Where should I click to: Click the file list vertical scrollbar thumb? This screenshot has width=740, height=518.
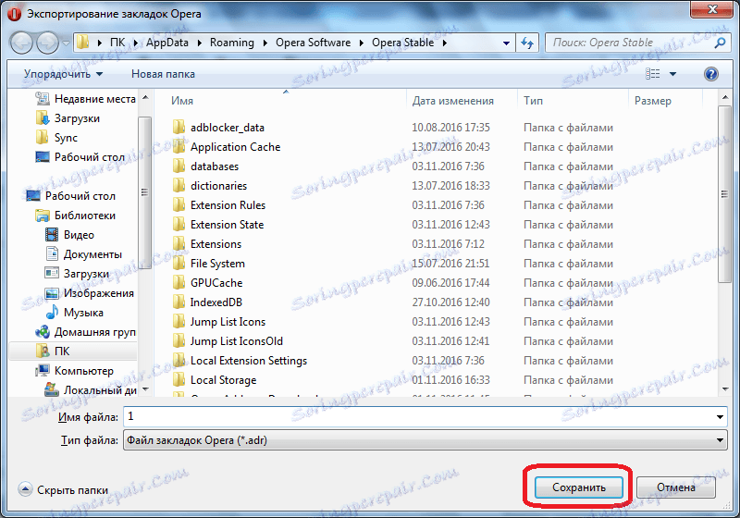pos(724,194)
